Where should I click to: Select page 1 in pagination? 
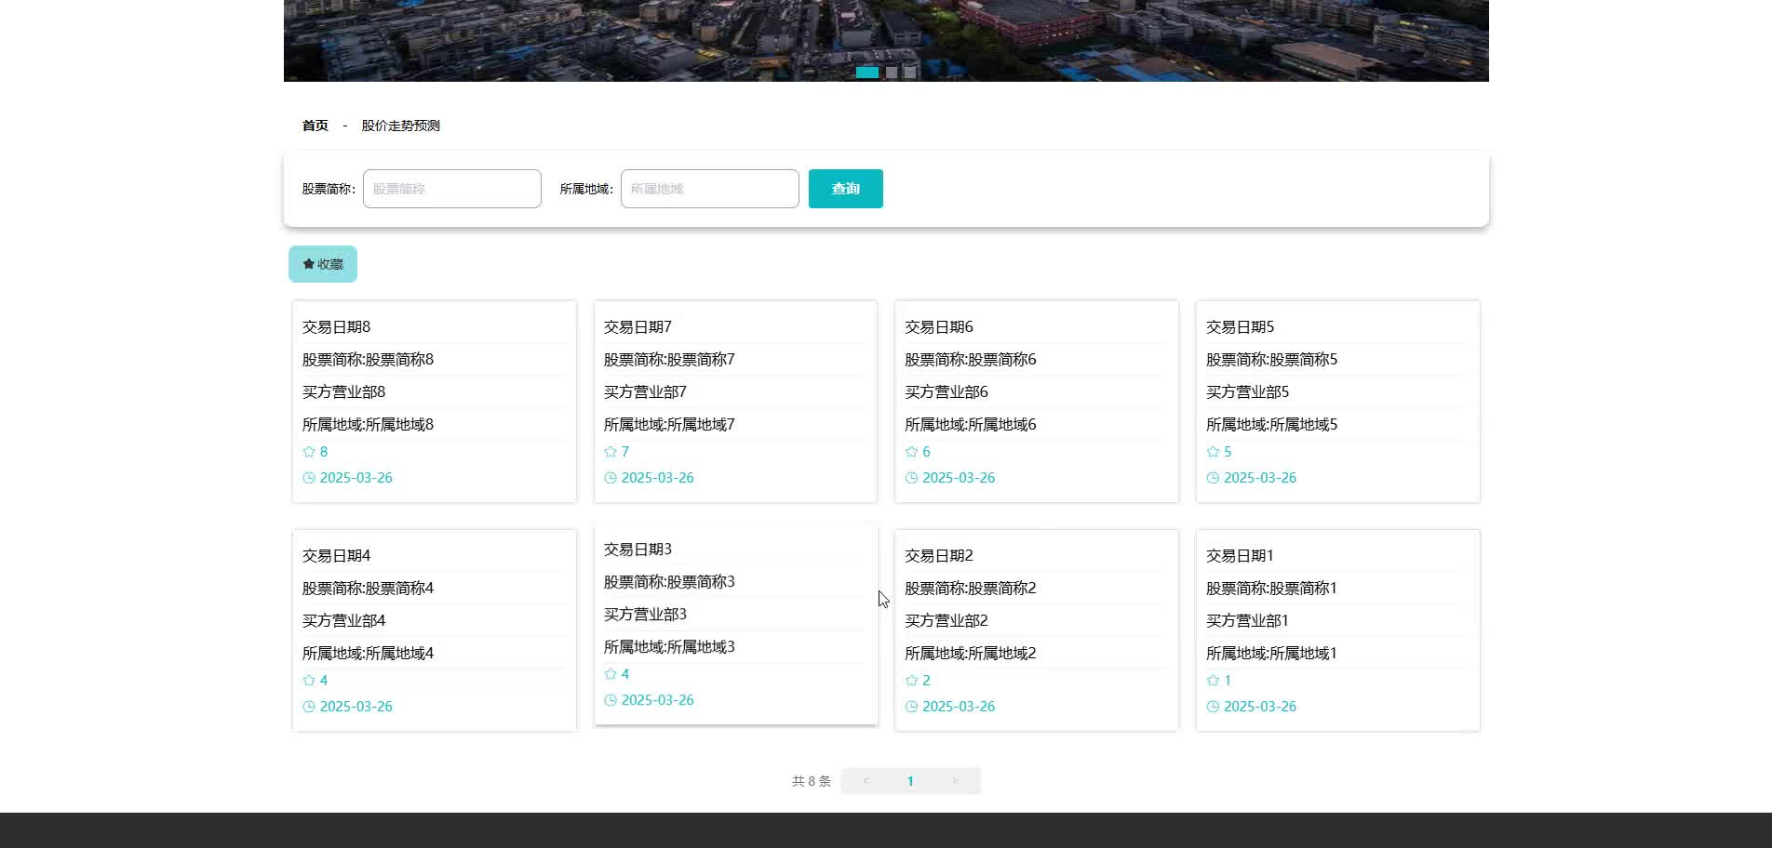910,781
